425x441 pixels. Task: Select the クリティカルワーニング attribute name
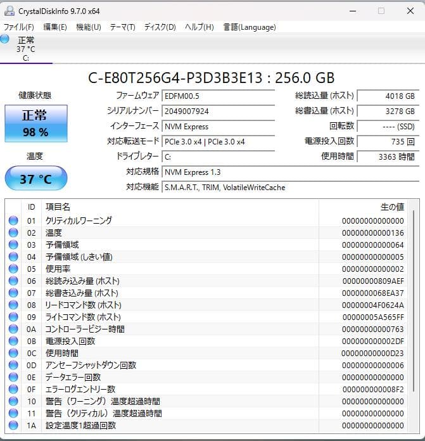(79, 220)
